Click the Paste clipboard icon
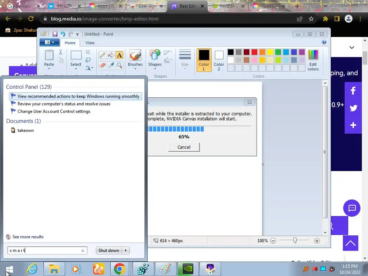This screenshot has height=276, width=368. 49,55
